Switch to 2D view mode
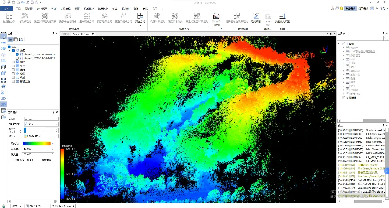 pos(3,98)
